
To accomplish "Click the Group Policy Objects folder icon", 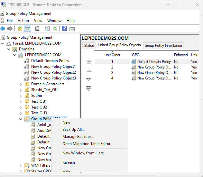I will (27, 119).
